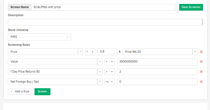The height and width of the screenshot is (110, 210).
Task: Add a Rule to the screener
Action: (x=19, y=92)
